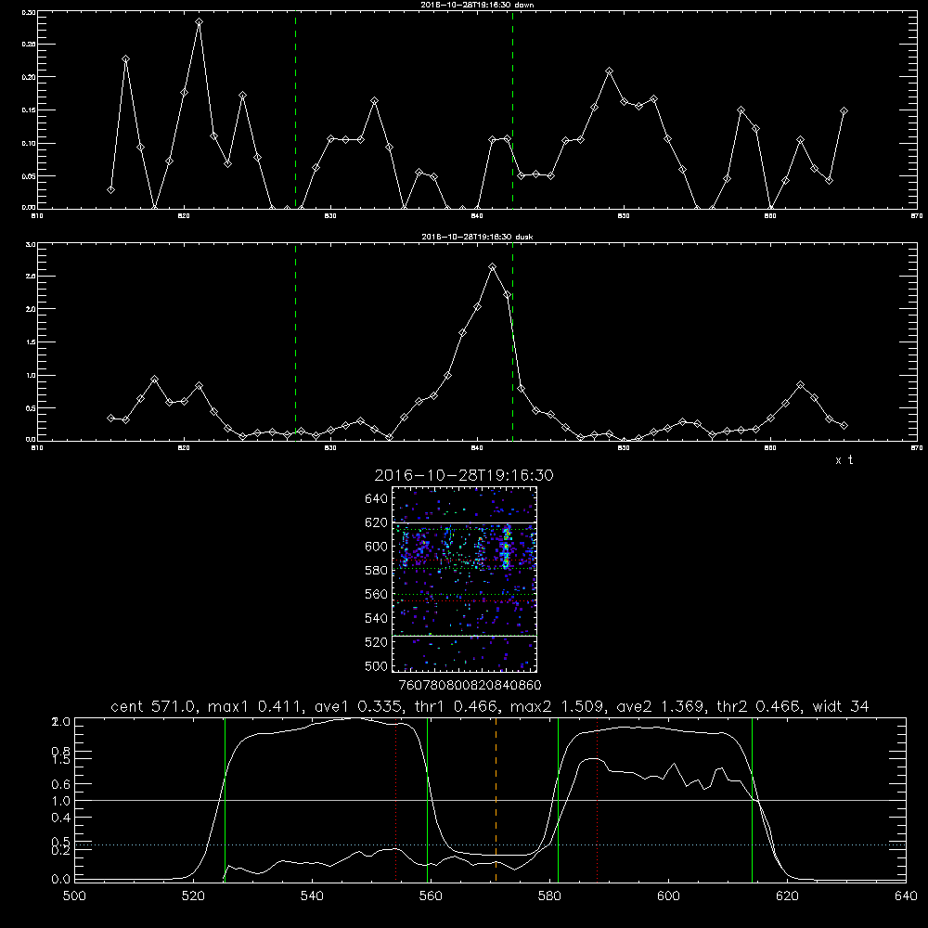
Task: Click the bottom profile plot x-axis label 500
Action: (74, 896)
